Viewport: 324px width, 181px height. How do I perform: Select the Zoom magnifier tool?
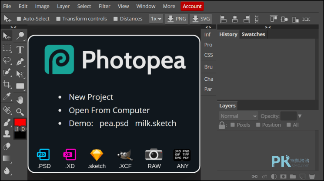pos(20,112)
